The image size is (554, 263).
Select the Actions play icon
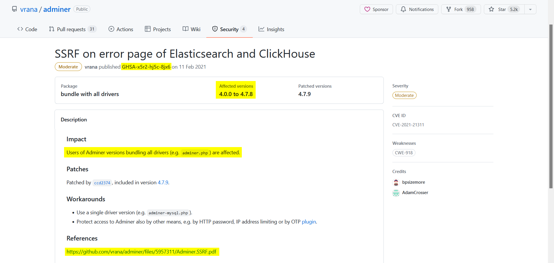coord(111,29)
